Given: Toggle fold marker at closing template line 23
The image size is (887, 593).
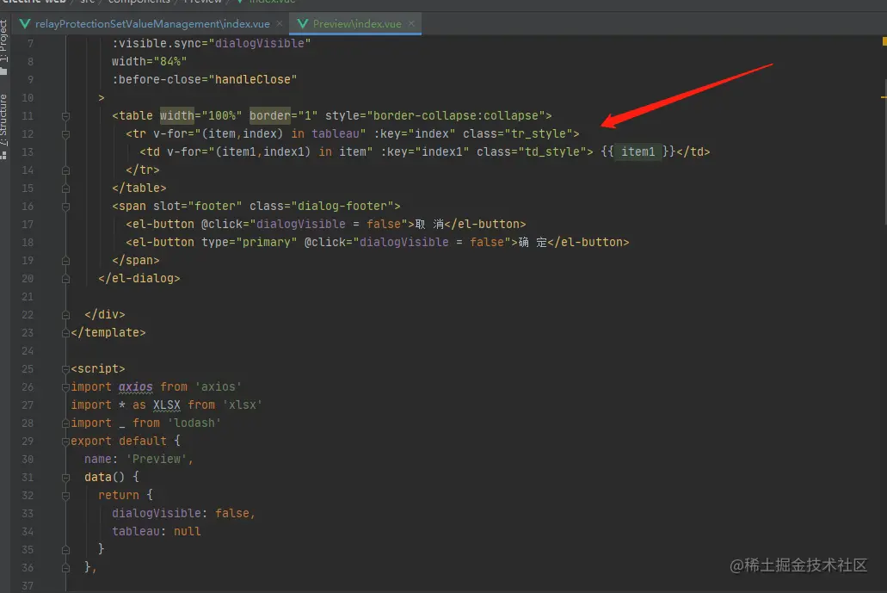Looking at the screenshot, I should tap(65, 333).
